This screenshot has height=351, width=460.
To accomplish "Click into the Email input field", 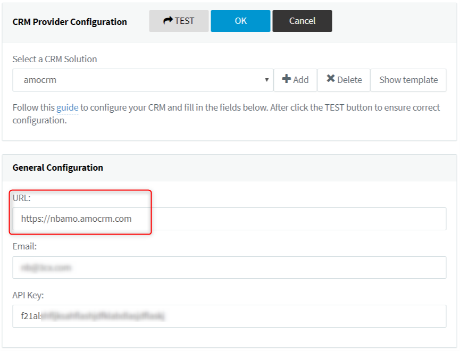I will tap(229, 268).
